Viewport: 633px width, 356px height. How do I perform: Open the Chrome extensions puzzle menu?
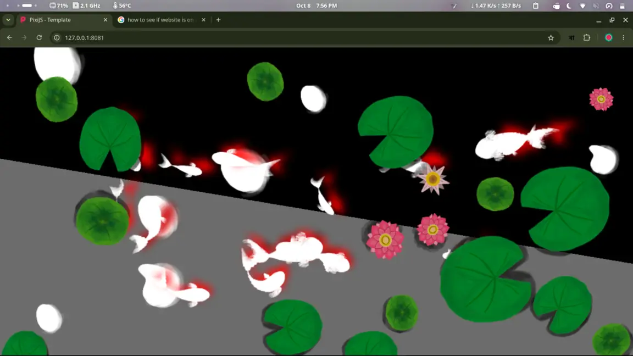(587, 37)
